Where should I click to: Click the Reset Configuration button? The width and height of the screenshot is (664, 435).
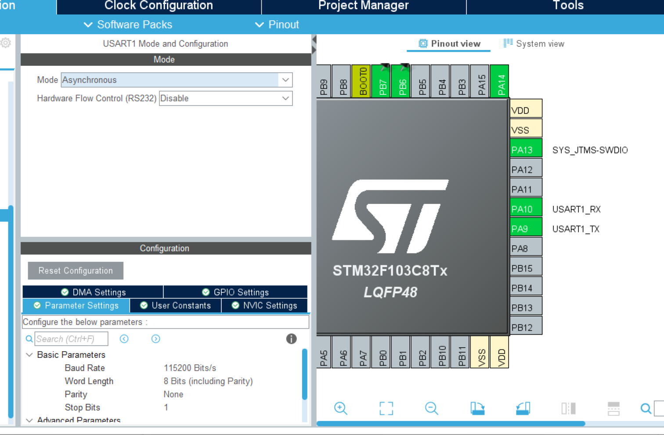pos(76,271)
